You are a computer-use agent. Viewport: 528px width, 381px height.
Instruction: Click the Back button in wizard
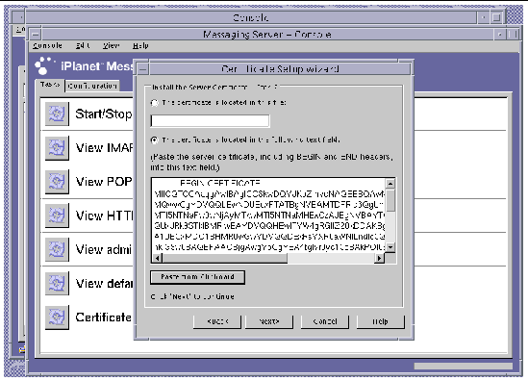click(x=217, y=321)
